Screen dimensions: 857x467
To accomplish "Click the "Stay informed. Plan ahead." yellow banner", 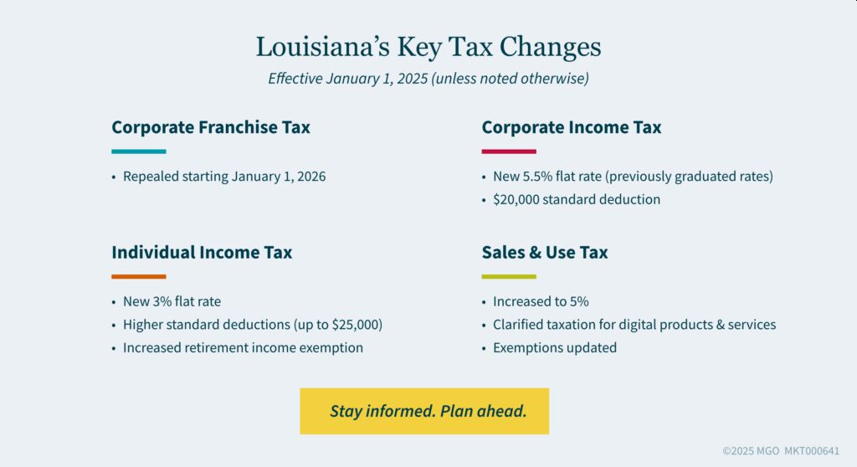I will [424, 411].
